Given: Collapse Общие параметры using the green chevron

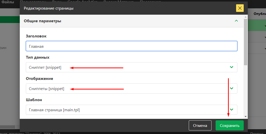Looking at the screenshot, I should click(x=236, y=21).
